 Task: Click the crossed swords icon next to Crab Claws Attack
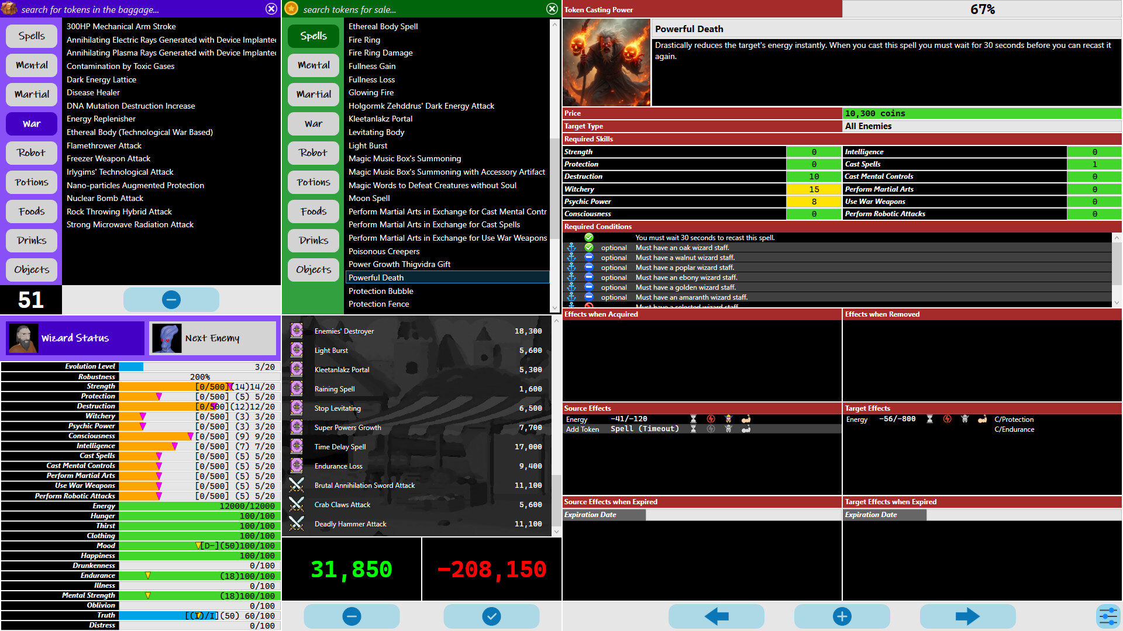click(297, 504)
